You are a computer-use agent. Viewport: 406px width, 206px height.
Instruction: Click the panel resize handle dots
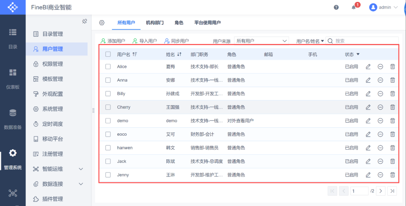coord(93,111)
